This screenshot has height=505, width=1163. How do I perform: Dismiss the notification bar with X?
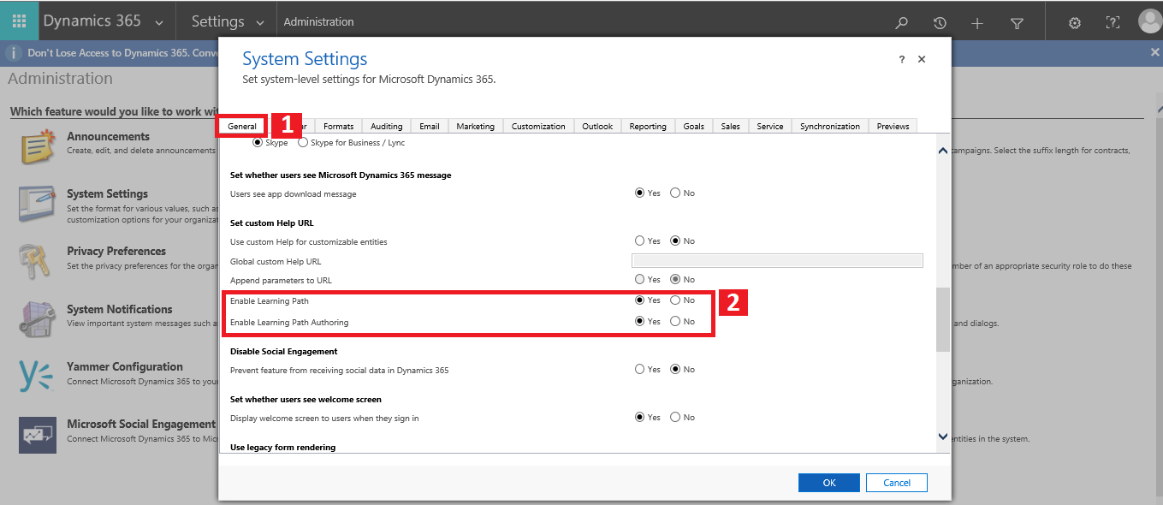pyautogui.click(x=1154, y=52)
